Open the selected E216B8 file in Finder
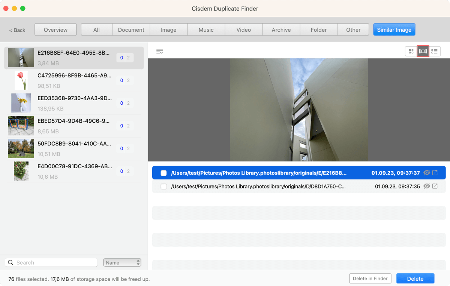The image size is (450, 286). (x=435, y=173)
